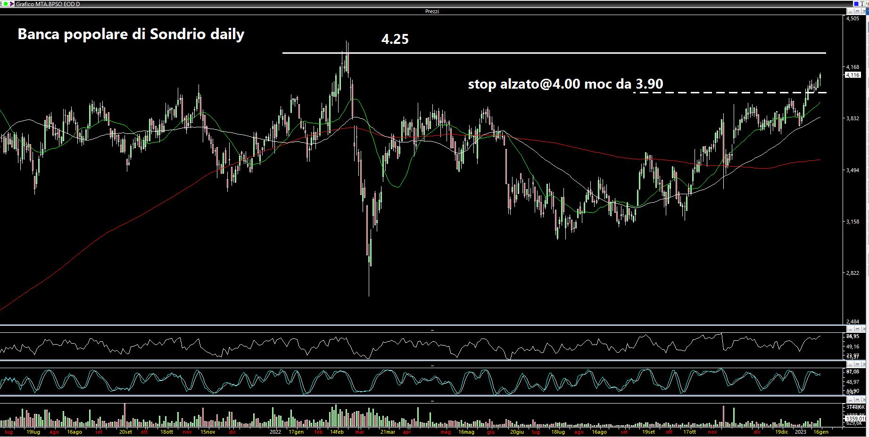Click the 19dic date label
Screen dimensions: 869x437
(x=781, y=432)
